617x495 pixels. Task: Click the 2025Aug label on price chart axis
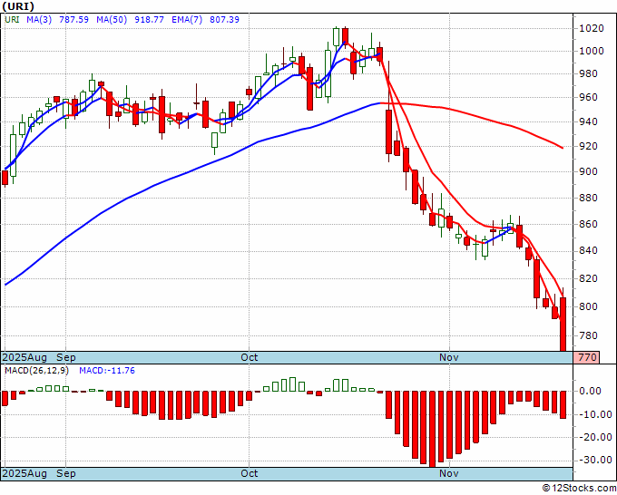coord(24,357)
